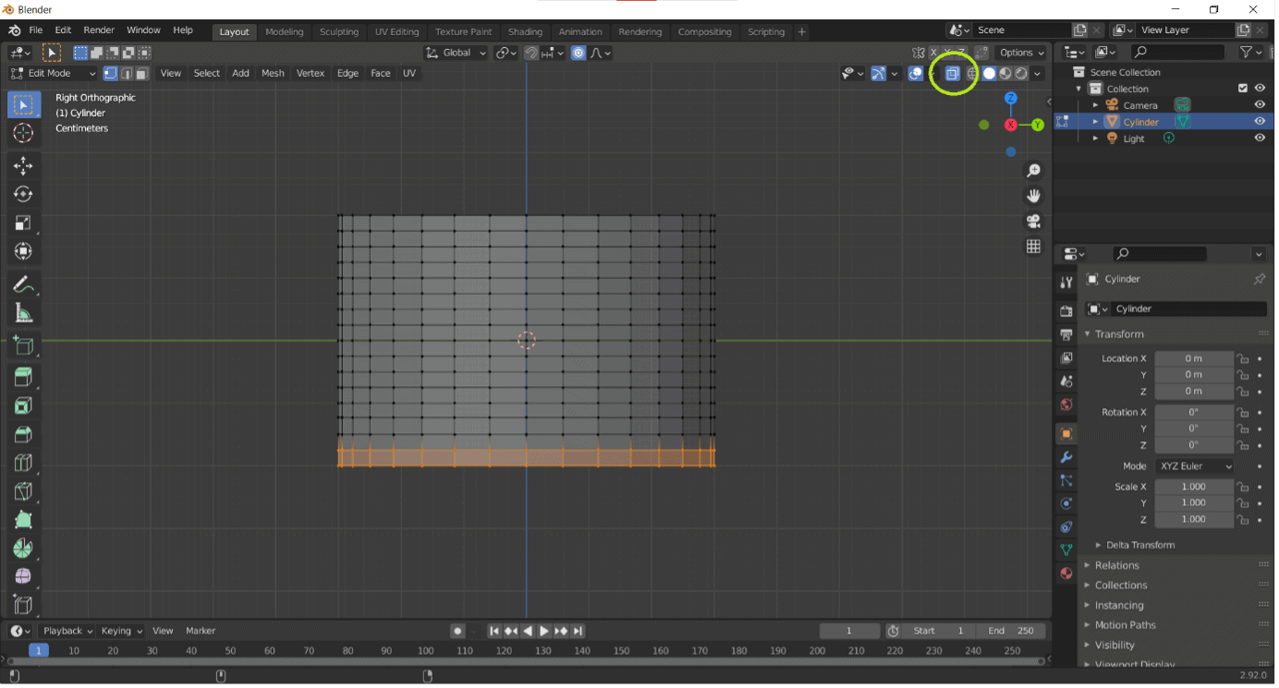
Task: Expand the Delta Transform panel
Action: [x=1139, y=545]
